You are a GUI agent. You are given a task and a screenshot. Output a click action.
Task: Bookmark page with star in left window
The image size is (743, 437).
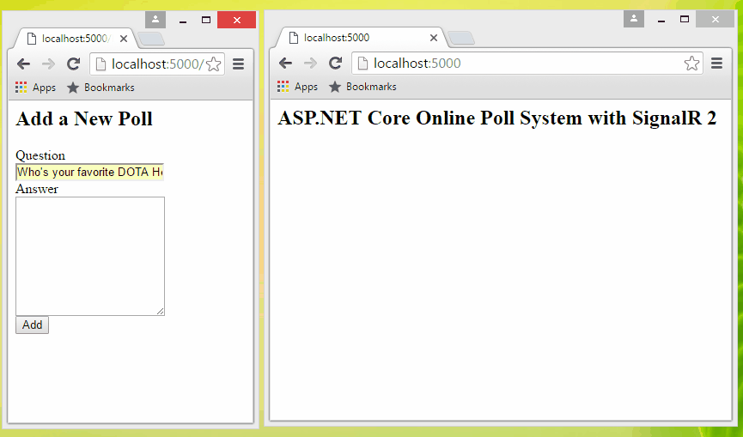point(214,64)
